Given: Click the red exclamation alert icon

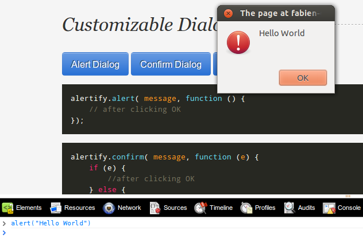Looking at the screenshot, I should tap(238, 42).
